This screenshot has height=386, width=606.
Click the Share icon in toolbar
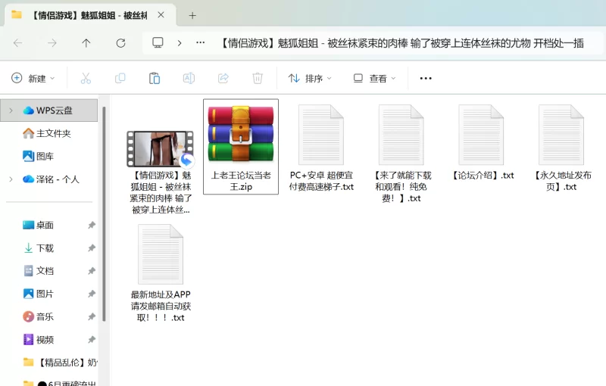coord(223,78)
